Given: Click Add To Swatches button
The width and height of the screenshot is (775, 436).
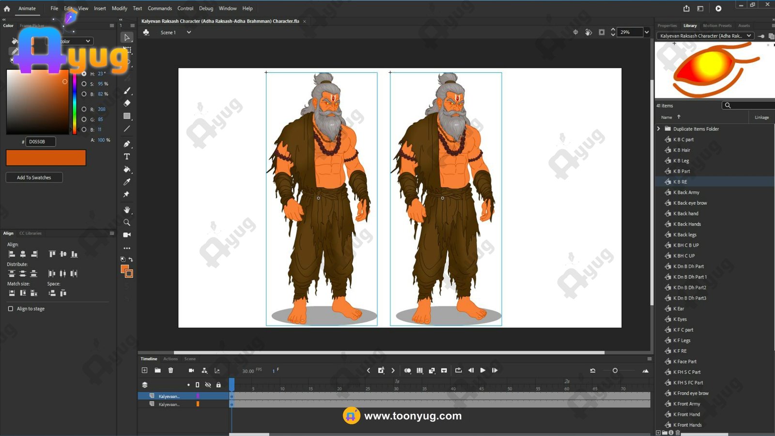Looking at the screenshot, I should pyautogui.click(x=34, y=177).
